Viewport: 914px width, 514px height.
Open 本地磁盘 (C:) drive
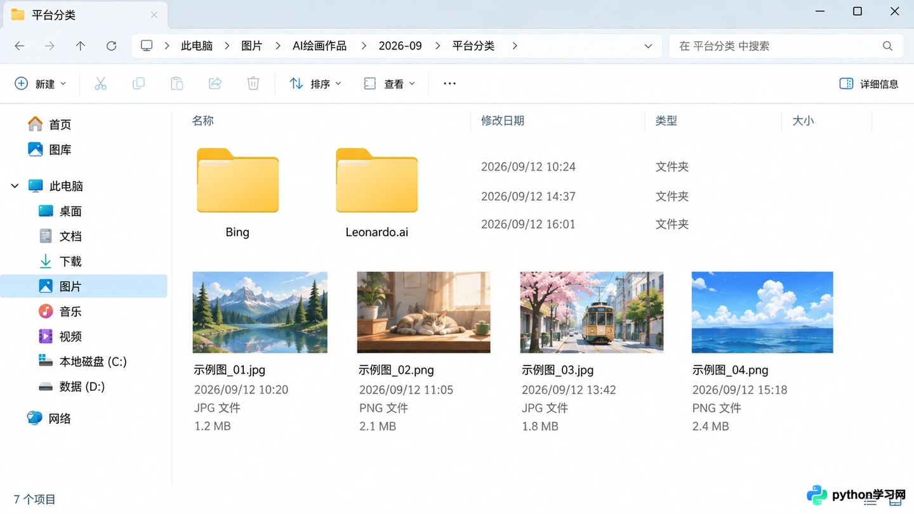pyautogui.click(x=83, y=362)
